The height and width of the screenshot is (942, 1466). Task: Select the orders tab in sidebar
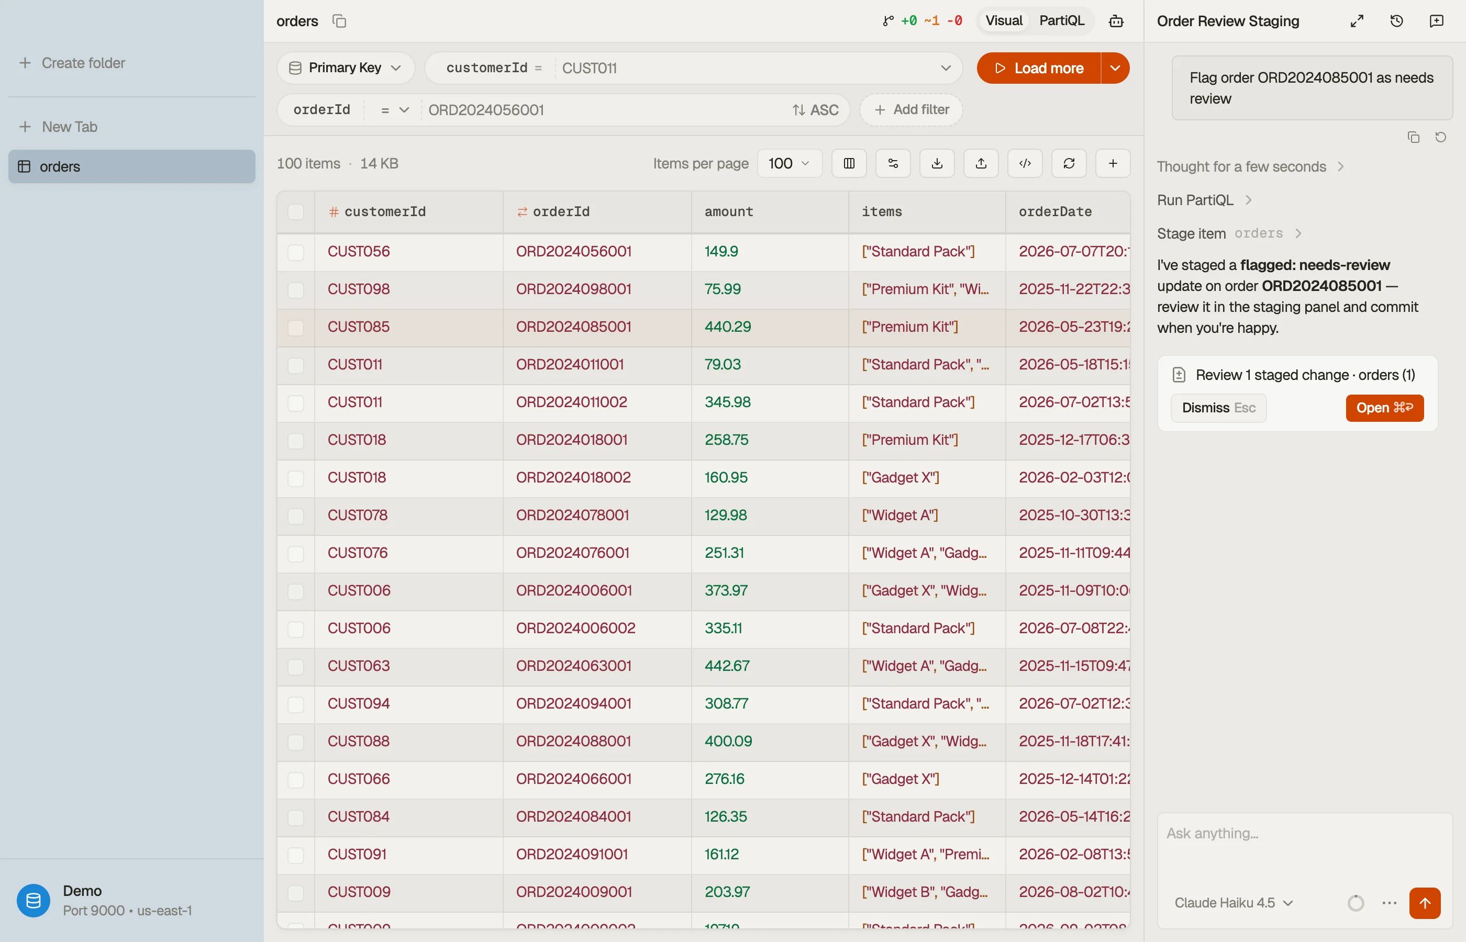coord(131,166)
